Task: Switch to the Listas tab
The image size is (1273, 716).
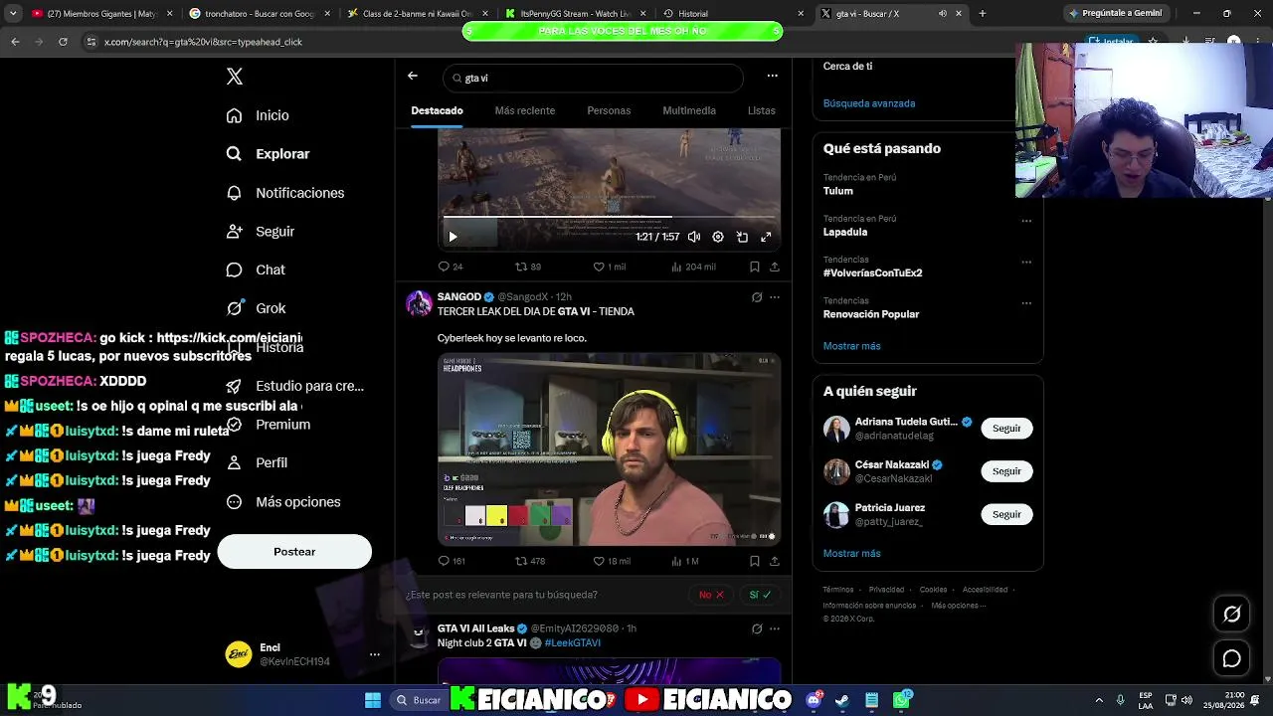Action: coord(762,110)
